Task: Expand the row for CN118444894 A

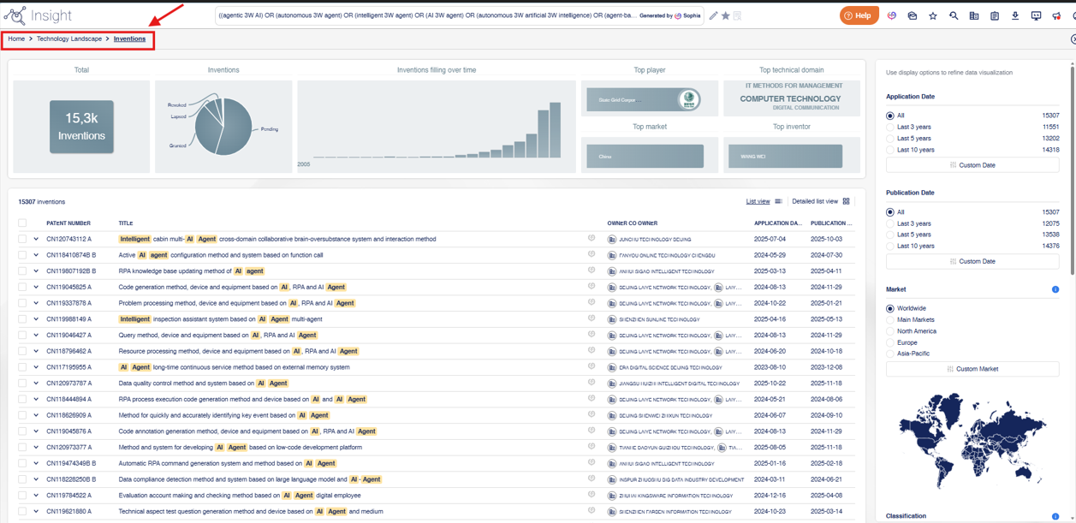Action: click(36, 400)
